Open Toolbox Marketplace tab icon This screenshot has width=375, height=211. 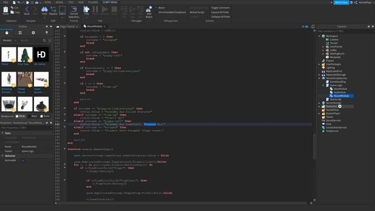pyautogui.click(x=6, y=33)
